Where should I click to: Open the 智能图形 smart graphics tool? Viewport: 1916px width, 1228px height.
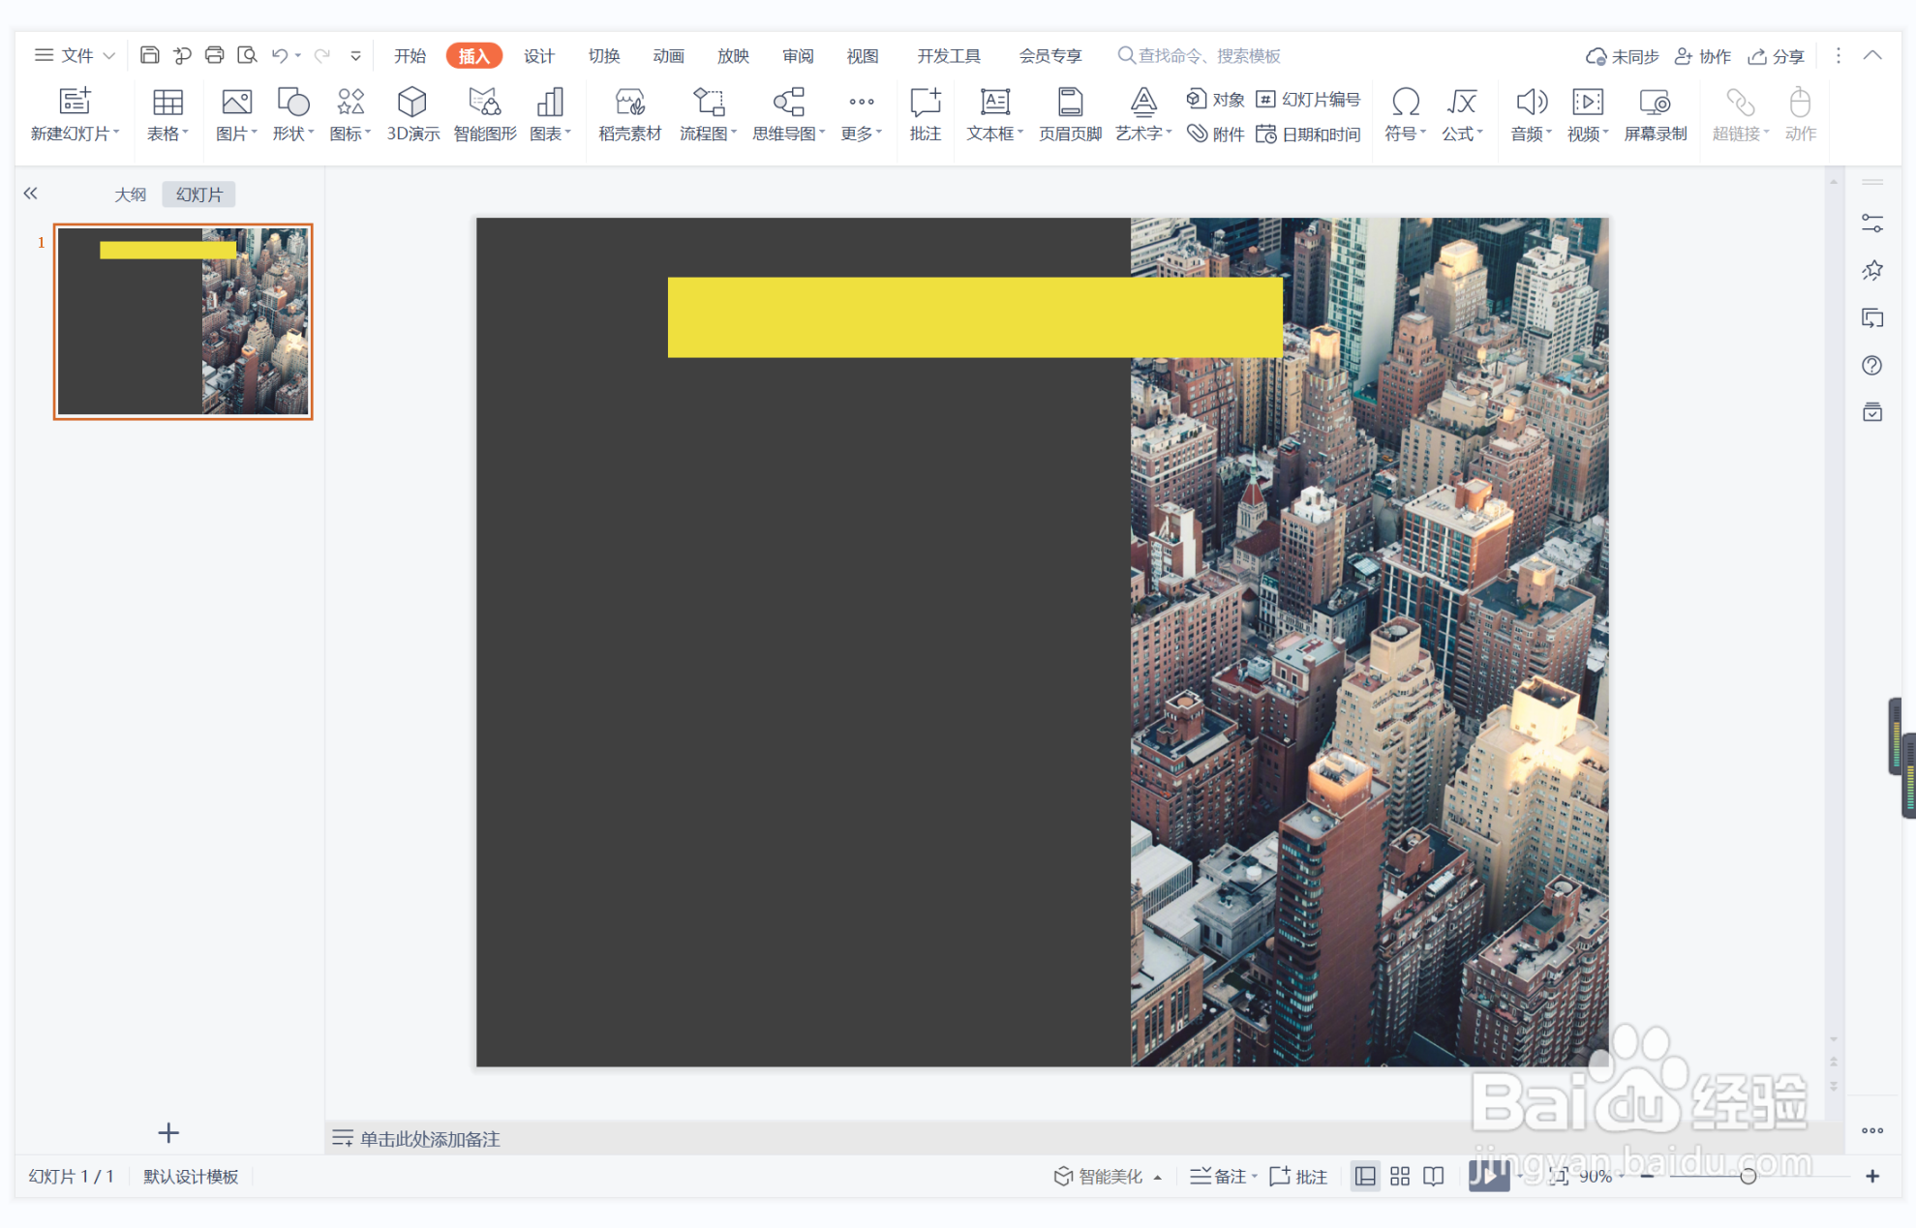pos(484,113)
